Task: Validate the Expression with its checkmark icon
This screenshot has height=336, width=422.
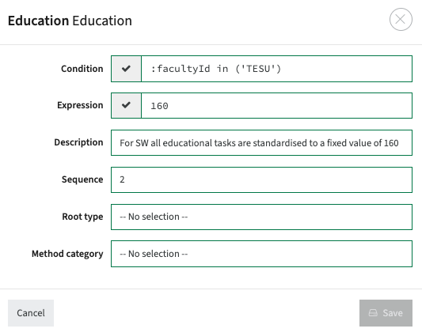Action: tap(126, 105)
